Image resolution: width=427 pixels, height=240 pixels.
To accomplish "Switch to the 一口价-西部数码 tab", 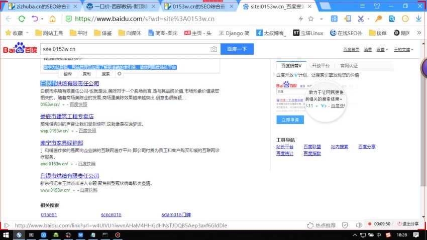I will 117,6.
